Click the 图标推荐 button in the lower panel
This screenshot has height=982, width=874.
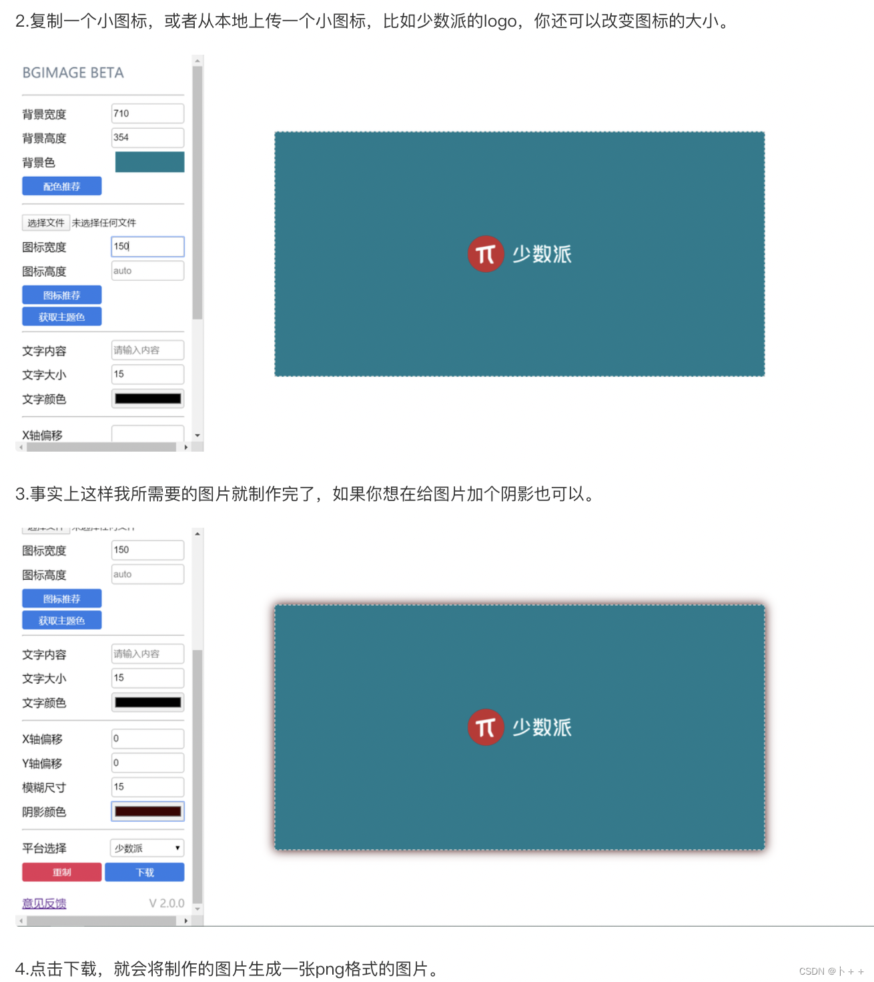pyautogui.click(x=62, y=598)
